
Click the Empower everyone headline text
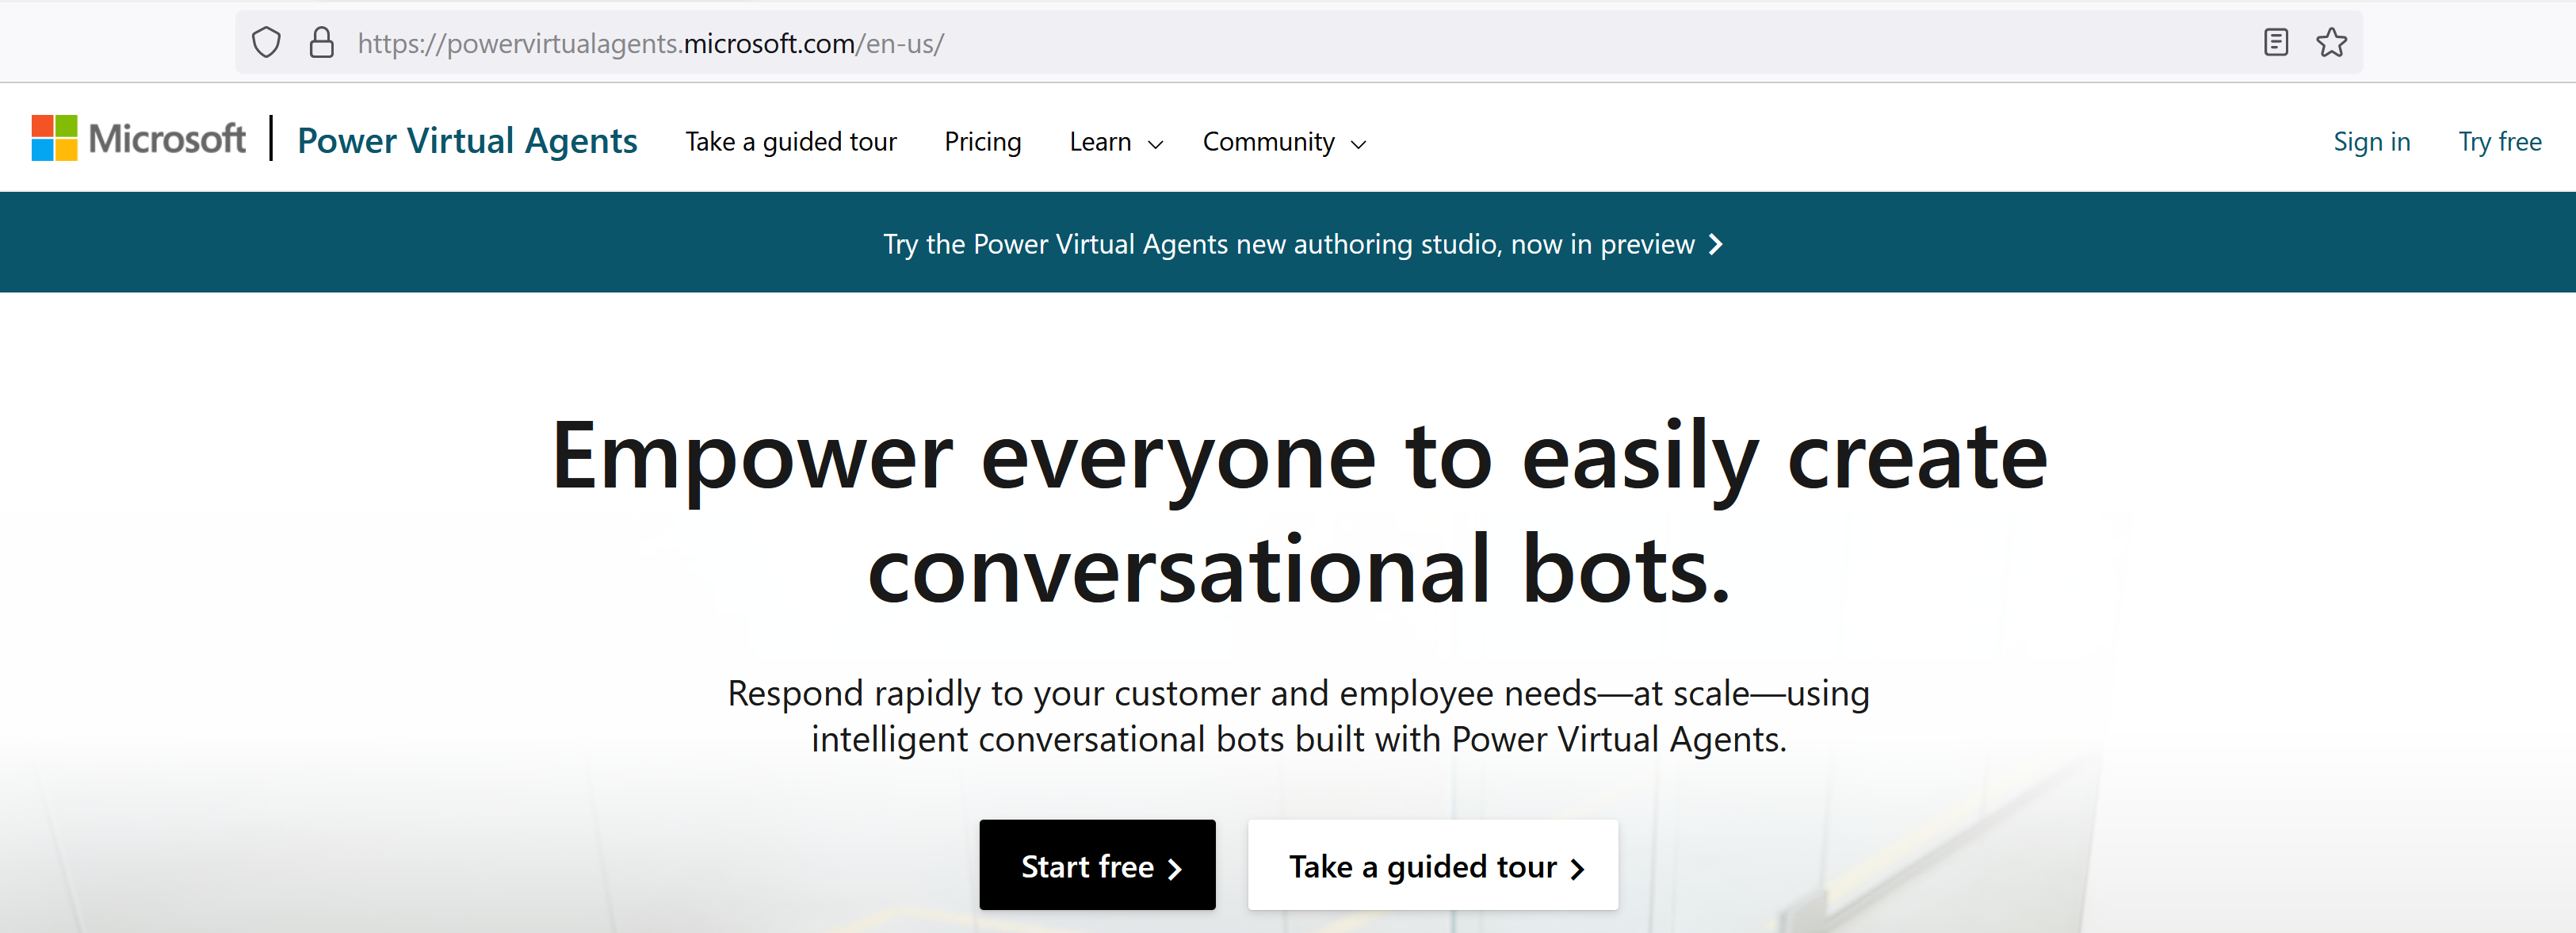(1298, 512)
